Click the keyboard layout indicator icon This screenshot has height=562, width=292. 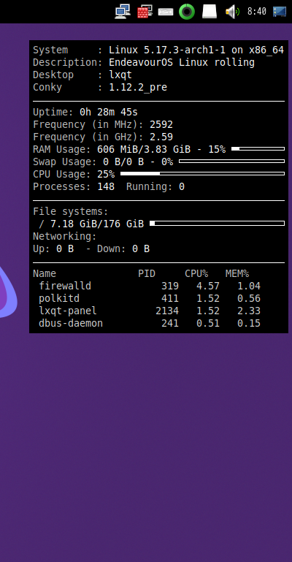(x=166, y=12)
